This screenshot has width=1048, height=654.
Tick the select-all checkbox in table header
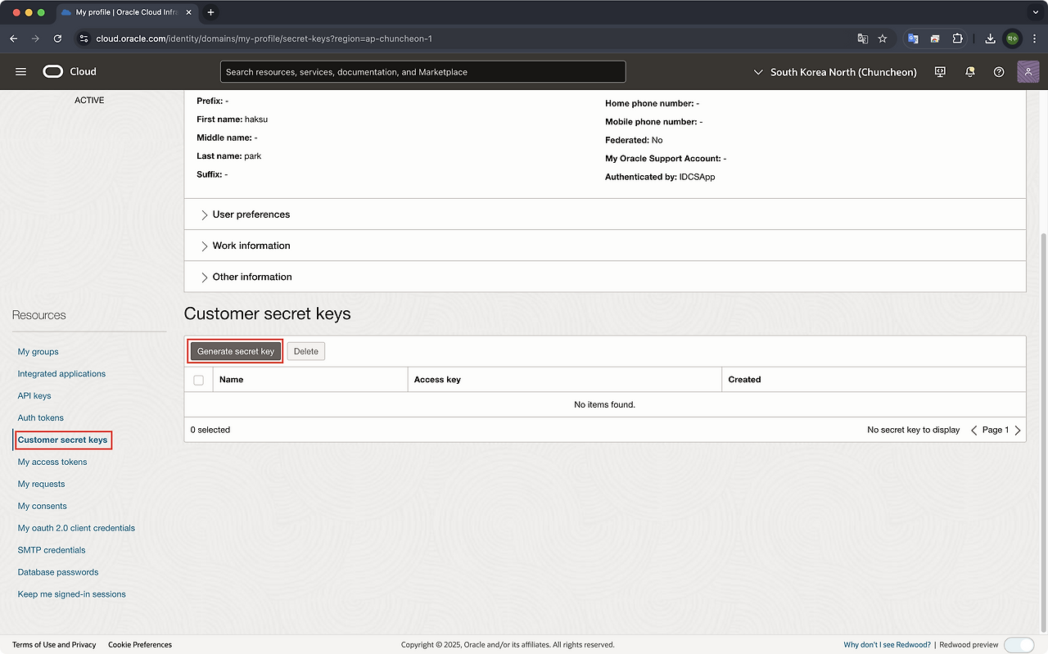[198, 380]
